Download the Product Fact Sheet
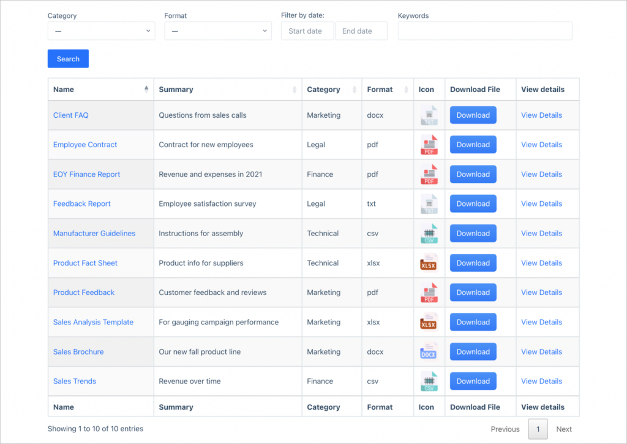The height and width of the screenshot is (444, 627). pyautogui.click(x=473, y=263)
